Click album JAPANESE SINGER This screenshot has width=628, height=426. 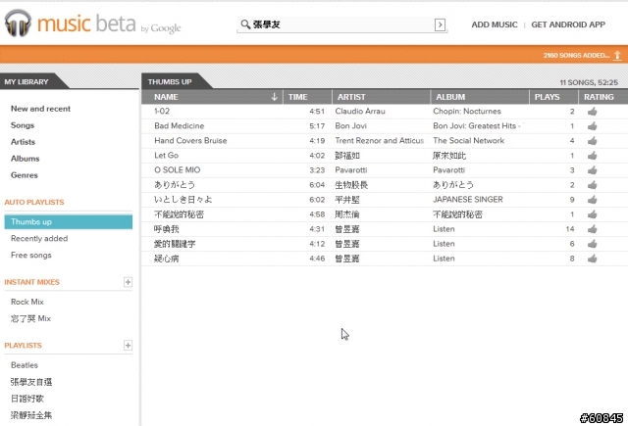click(x=468, y=200)
